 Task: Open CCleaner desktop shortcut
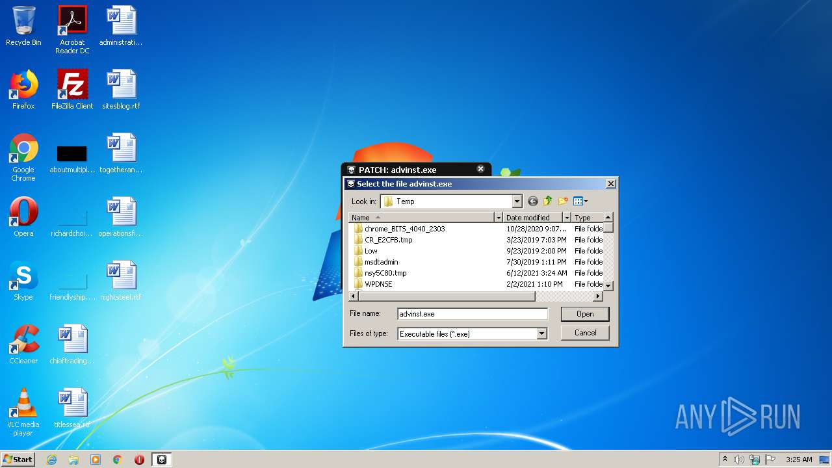tap(23, 344)
